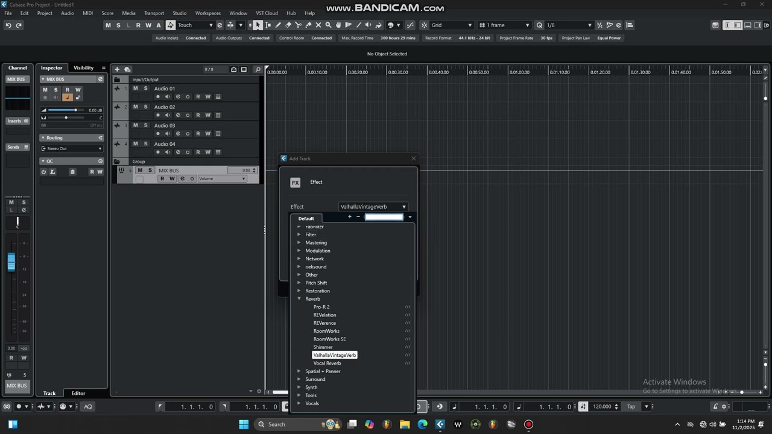Select the Line tool
Image resolution: width=772 pixels, height=434 pixels.
pos(358,25)
